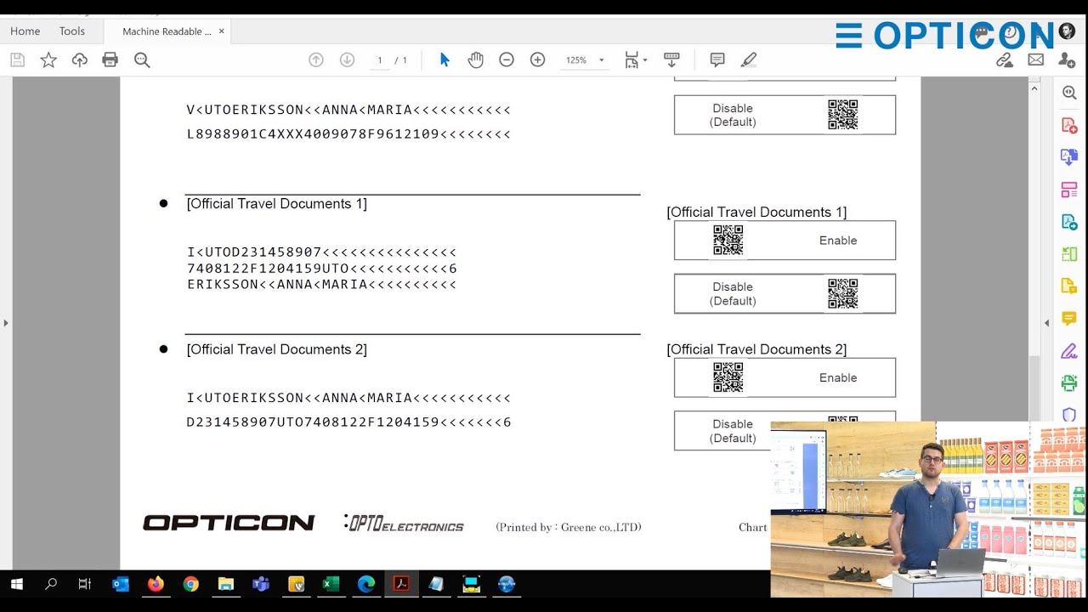
Task: Zoom in with the plus button
Action: coord(537,59)
